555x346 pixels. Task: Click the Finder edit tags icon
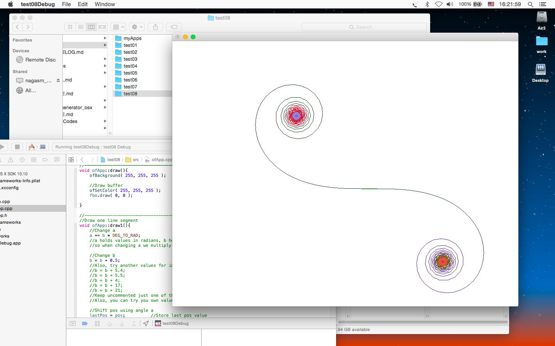pyautogui.click(x=174, y=27)
